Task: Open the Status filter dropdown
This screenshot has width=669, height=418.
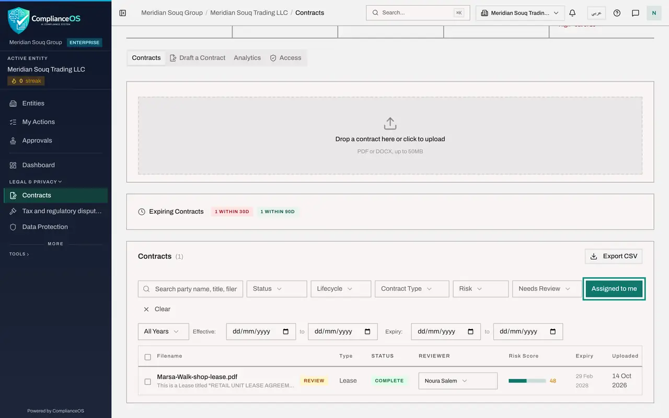Action: [276, 289]
